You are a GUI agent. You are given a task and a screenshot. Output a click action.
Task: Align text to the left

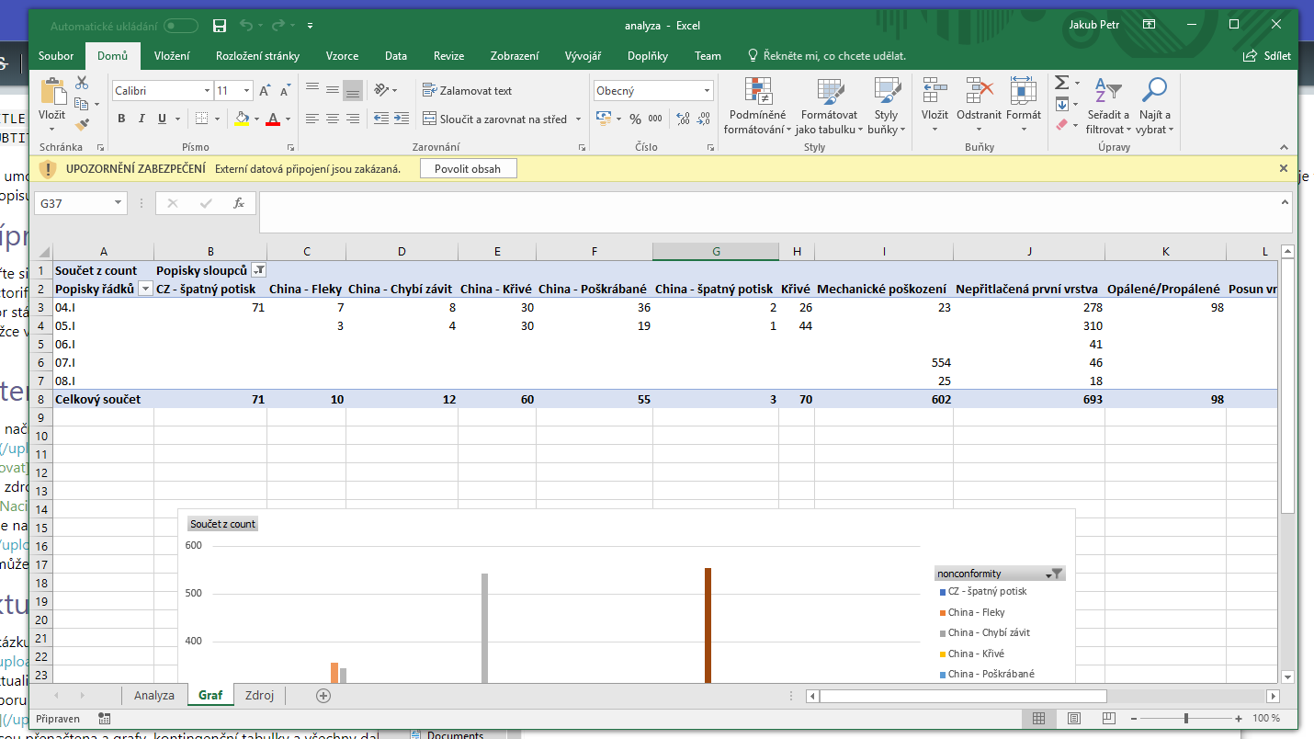[x=312, y=119]
